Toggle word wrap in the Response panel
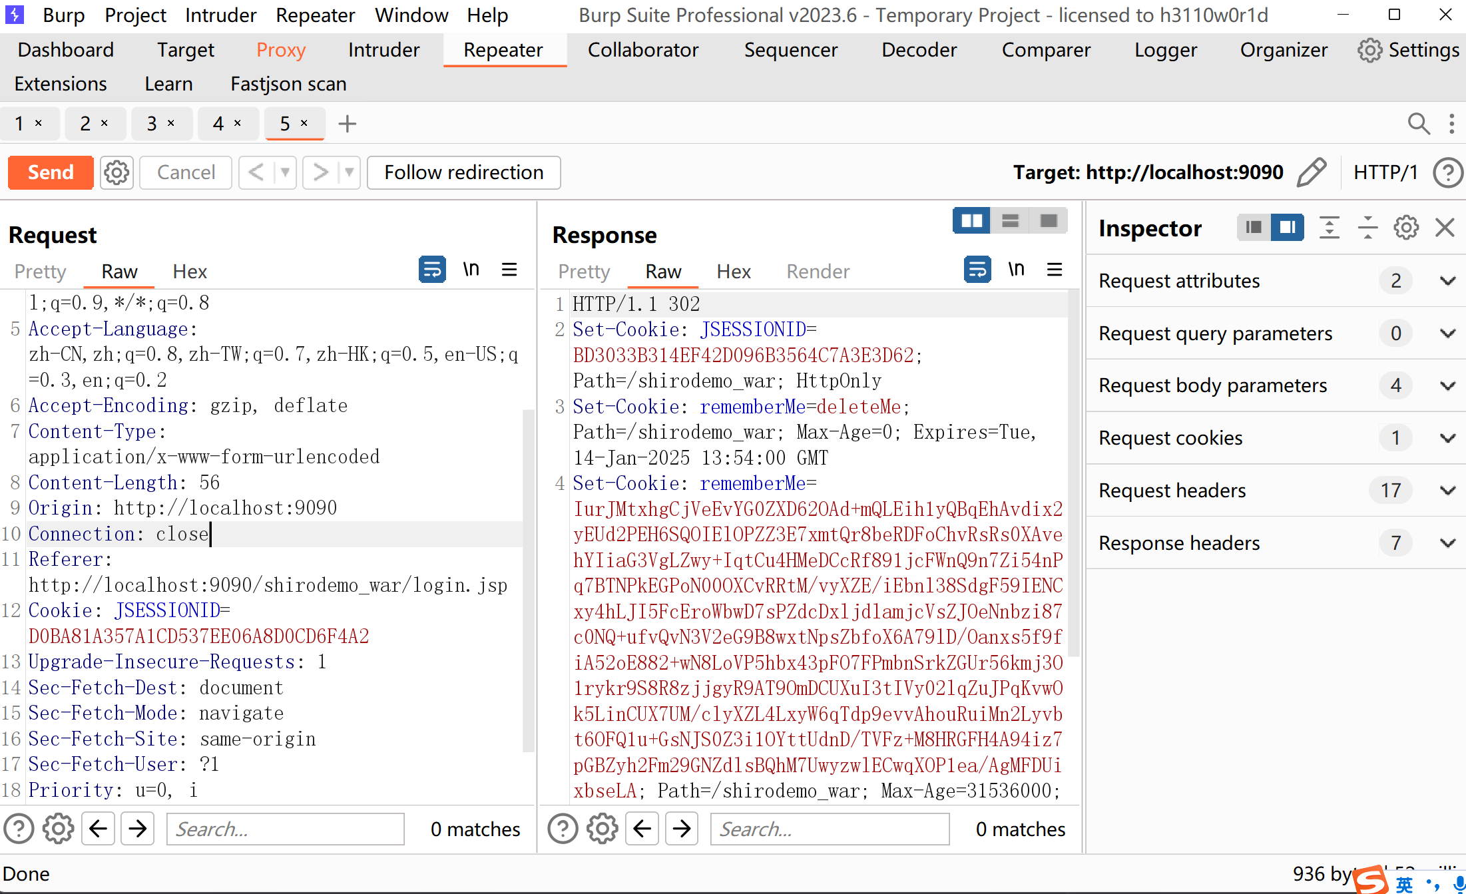1466x894 pixels. pos(977,270)
